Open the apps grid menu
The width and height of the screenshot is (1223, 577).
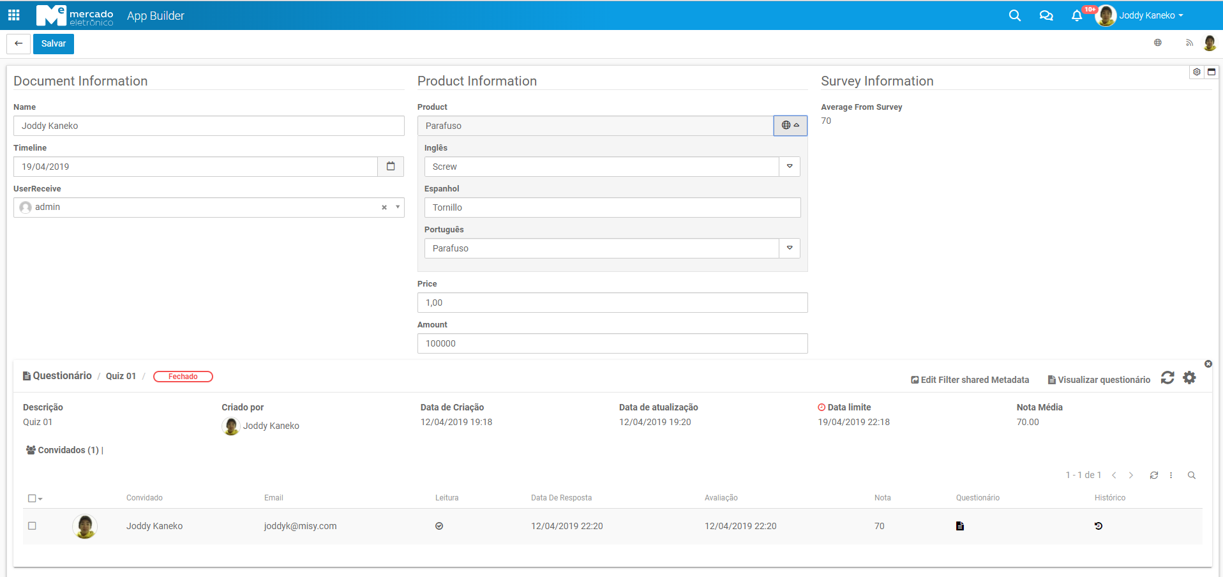(13, 15)
